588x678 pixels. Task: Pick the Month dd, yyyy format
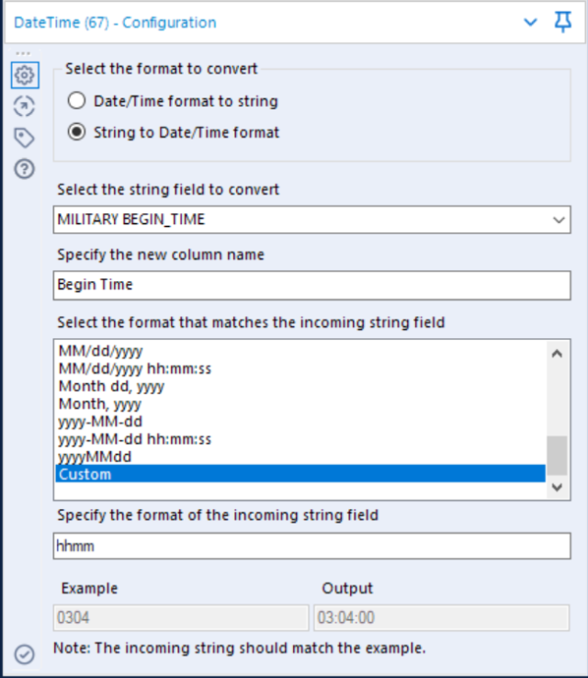[x=300, y=386]
